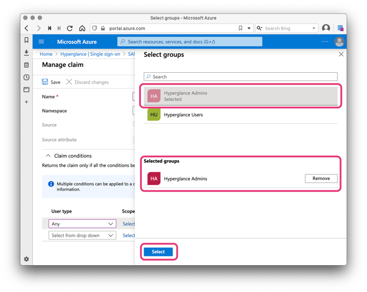The image size is (367, 292).
Task: Collapse the Claim conditions section
Action: coord(69,156)
